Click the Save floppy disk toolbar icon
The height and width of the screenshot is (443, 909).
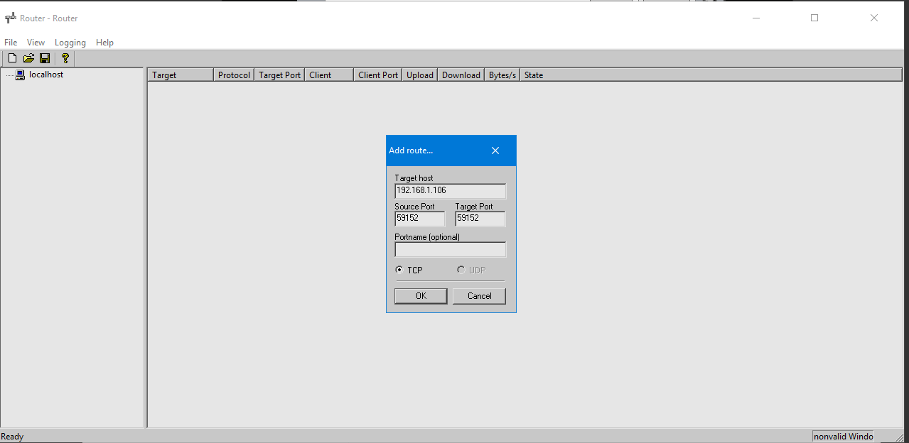[45, 58]
